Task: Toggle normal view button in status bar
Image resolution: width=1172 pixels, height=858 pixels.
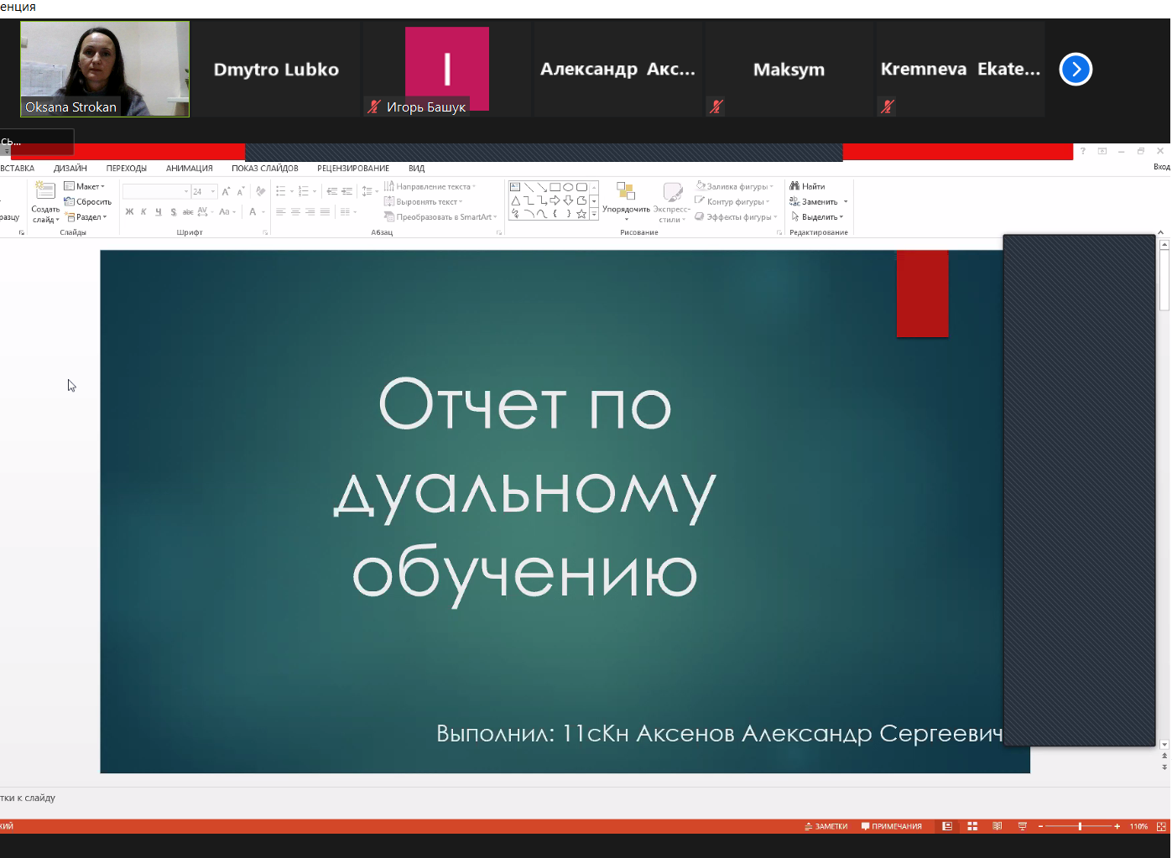Action: [947, 826]
